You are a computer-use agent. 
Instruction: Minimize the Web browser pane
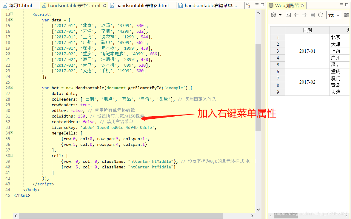pyautogui.click(x=341, y=4)
